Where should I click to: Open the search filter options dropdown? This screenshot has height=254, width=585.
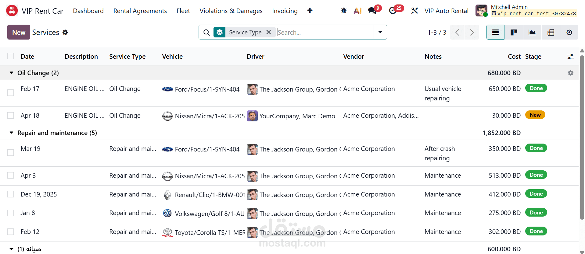[380, 32]
